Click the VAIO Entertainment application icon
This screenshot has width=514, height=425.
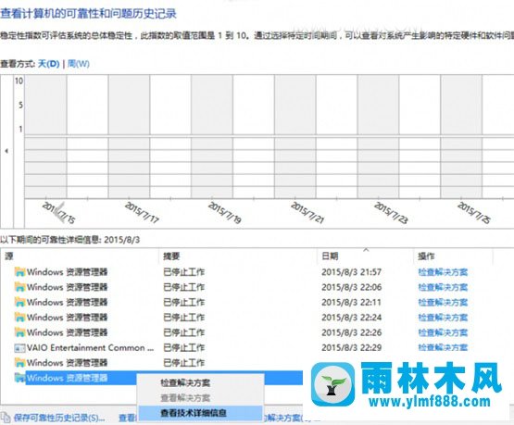pos(19,347)
